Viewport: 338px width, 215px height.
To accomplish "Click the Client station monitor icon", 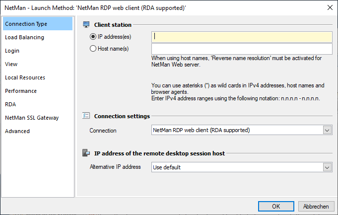I will coord(86,24).
